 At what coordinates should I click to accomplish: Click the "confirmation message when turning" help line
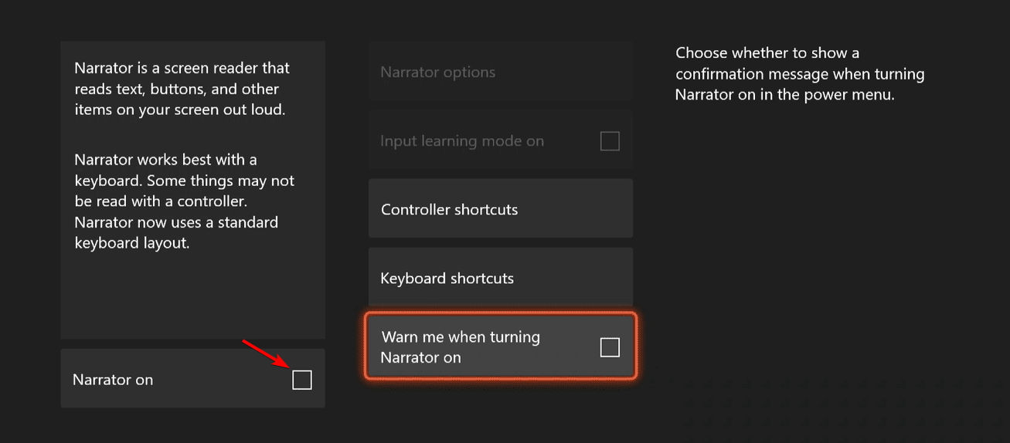800,75
